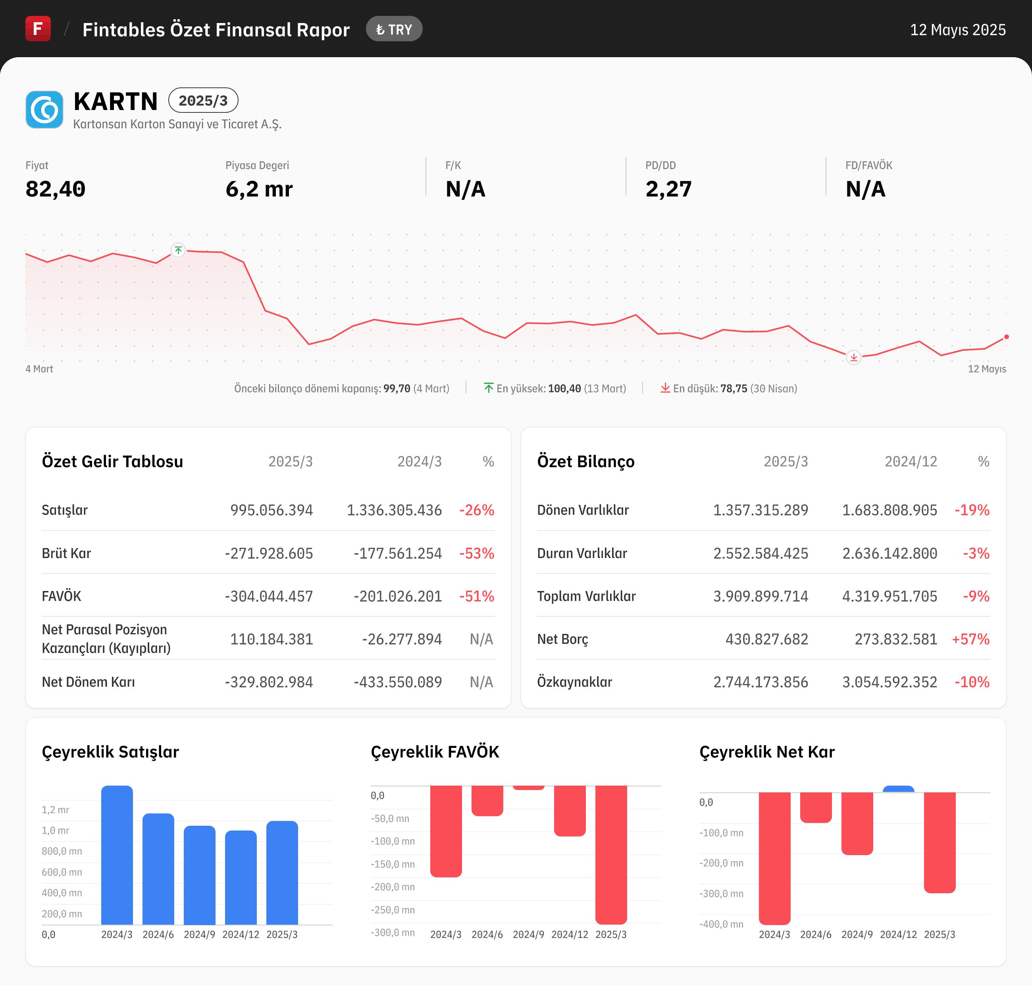Click the -10% change for Özkaynaklar

pos(972,682)
